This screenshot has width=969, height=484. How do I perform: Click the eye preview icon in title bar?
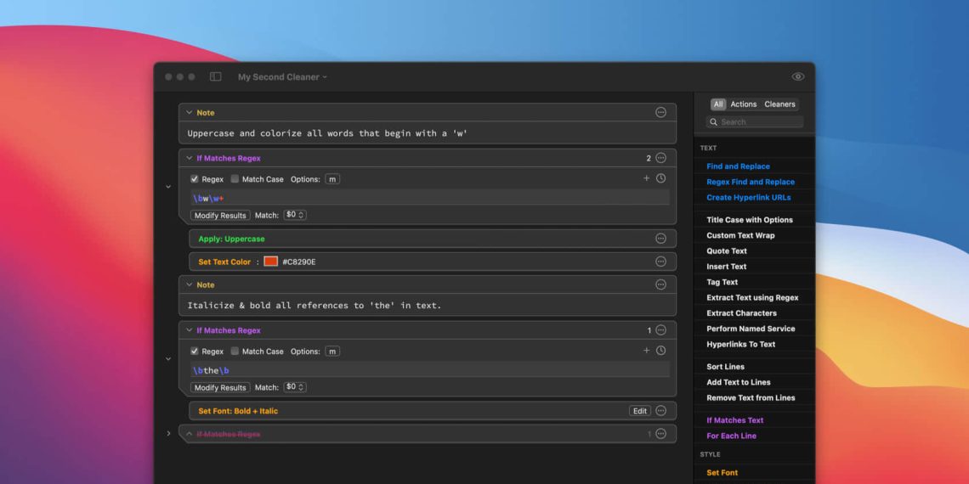tap(797, 76)
